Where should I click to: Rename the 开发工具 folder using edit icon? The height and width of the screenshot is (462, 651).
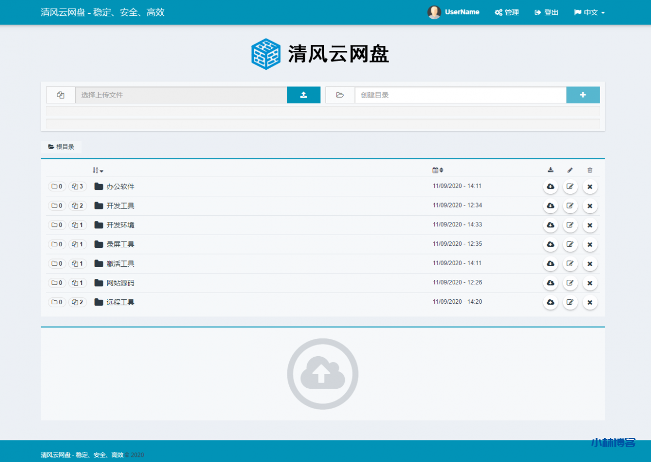[570, 206]
